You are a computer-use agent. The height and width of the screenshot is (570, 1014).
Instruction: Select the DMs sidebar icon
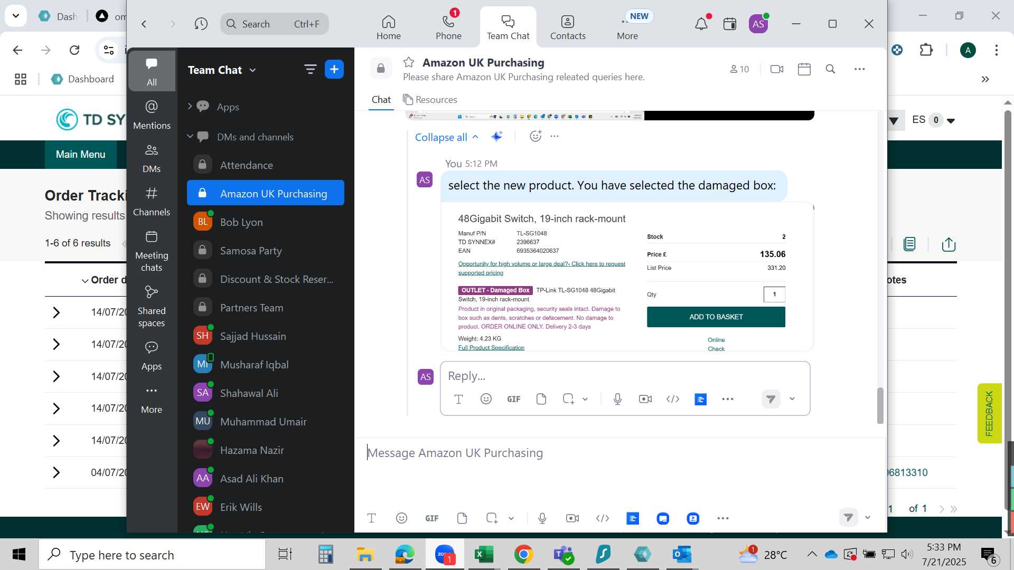(152, 158)
